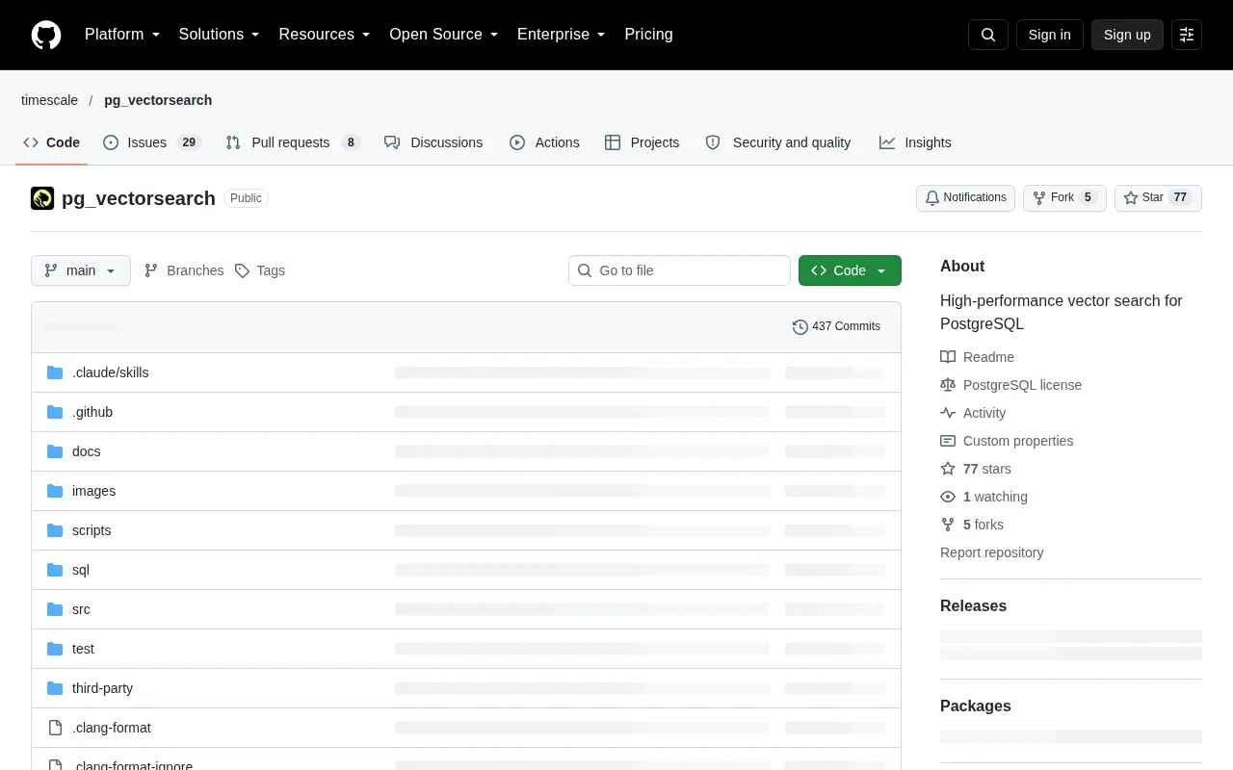Viewport: 1233px width, 770px height.
Task: Open the Activity page
Action: click(x=973, y=413)
